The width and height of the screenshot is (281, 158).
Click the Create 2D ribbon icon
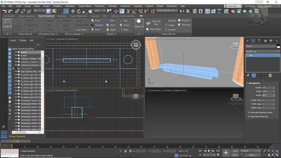tap(7, 23)
